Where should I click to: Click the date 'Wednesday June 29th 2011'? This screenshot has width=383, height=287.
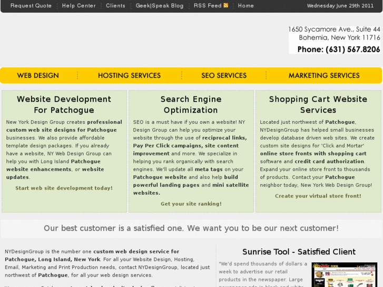pyautogui.click(x=340, y=6)
